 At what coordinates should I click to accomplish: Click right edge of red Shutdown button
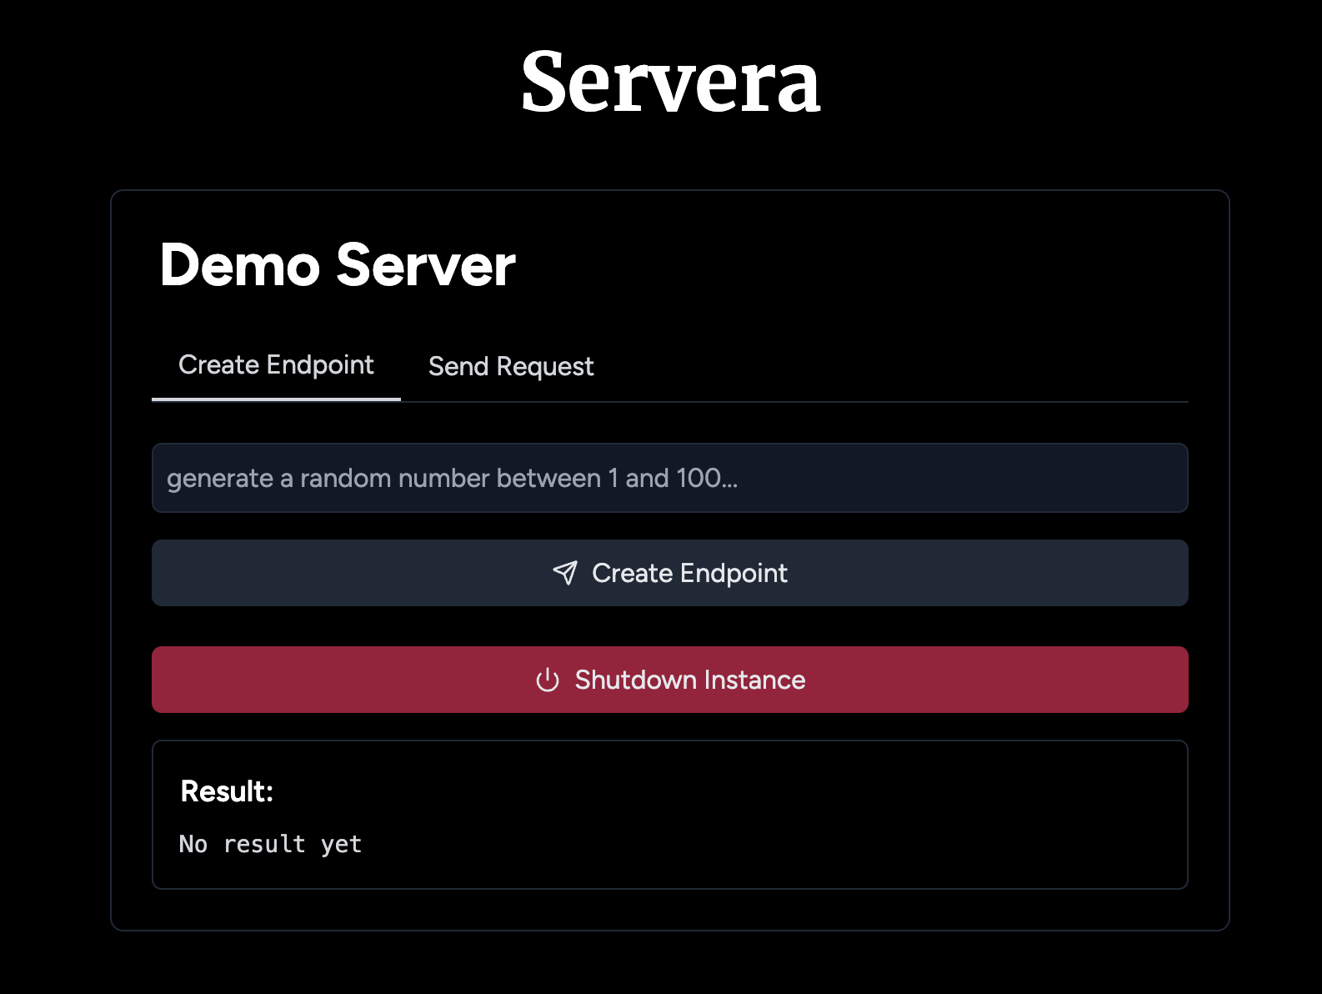coord(1174,680)
